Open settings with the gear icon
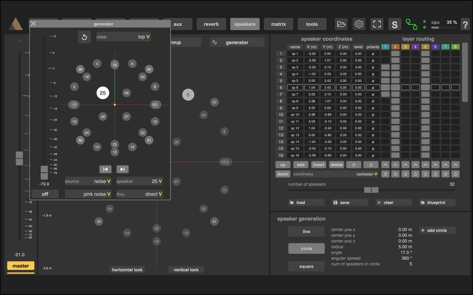Screen dimensions: 473x295 coord(359,24)
